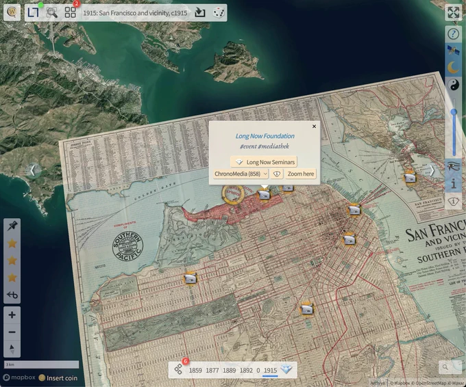This screenshot has width=466, height=387.
Task: Open the mapbox logo link
Action: (19, 377)
